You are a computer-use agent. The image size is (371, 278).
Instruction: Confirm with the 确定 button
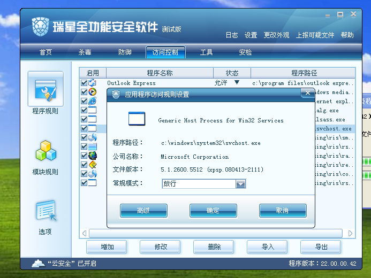click(213, 211)
